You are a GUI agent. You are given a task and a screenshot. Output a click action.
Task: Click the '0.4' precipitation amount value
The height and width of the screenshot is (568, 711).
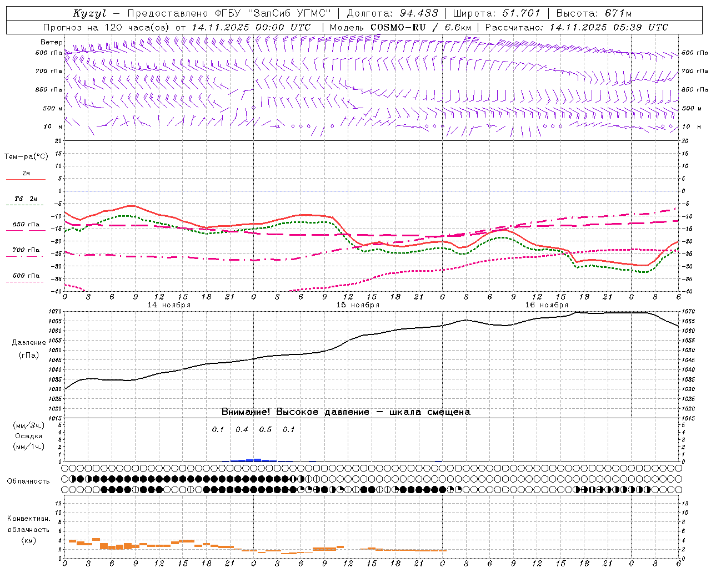242,429
